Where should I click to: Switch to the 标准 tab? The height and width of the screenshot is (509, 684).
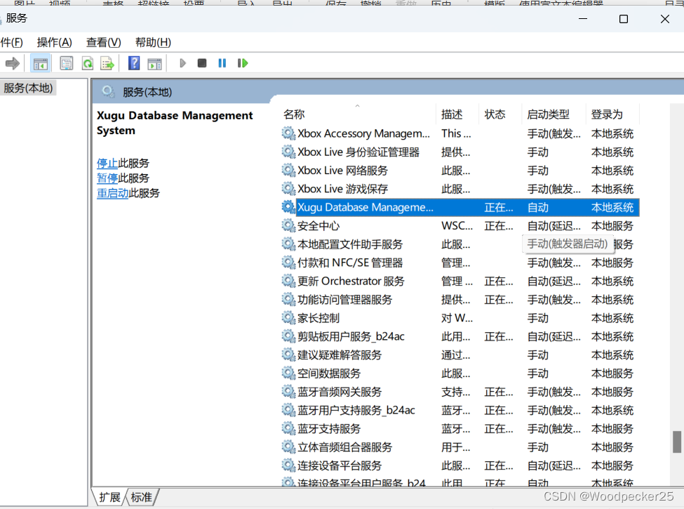141,497
